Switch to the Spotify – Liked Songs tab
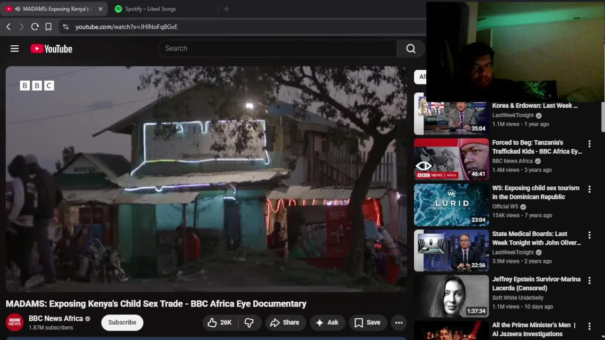 (x=150, y=9)
